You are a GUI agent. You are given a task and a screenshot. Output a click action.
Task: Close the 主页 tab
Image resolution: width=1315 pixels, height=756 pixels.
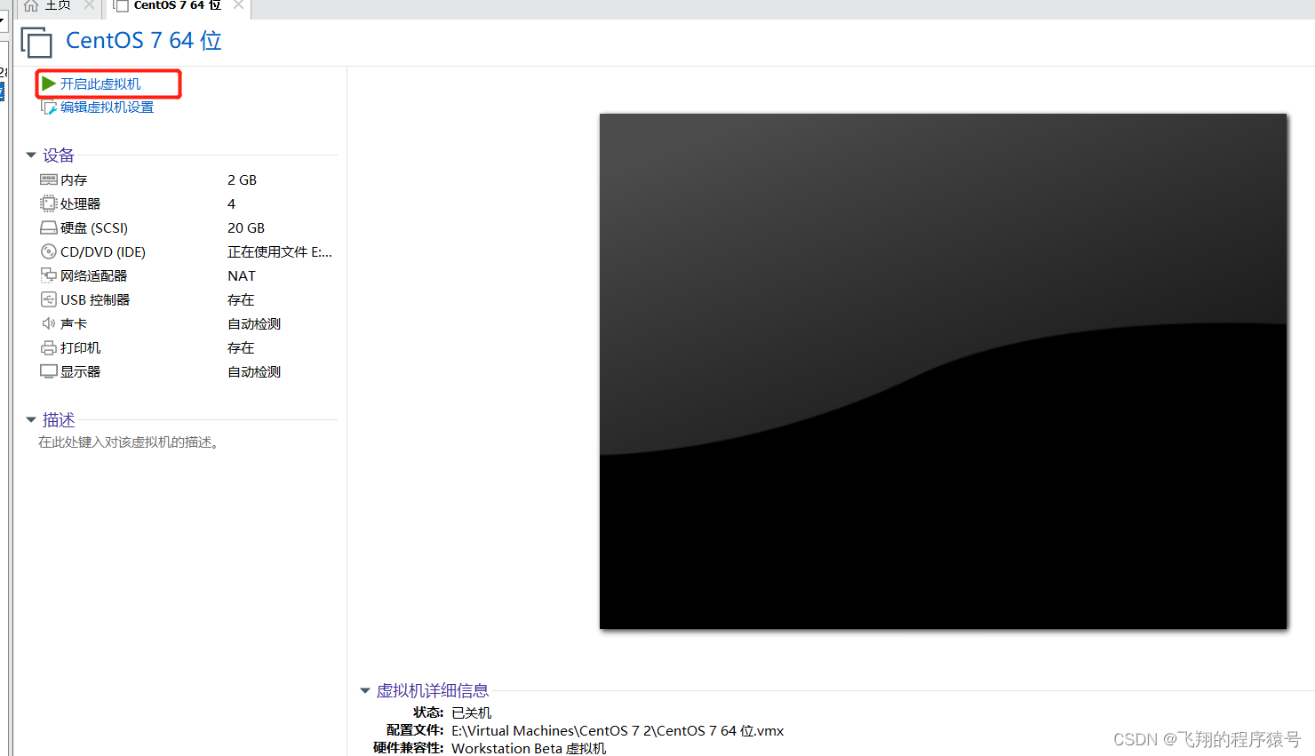[x=89, y=4]
